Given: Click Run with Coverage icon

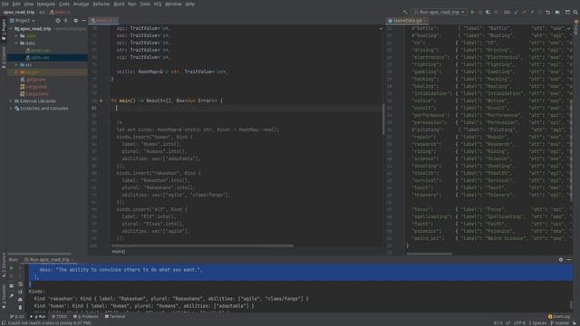Looking at the screenshot, I should (488, 12).
